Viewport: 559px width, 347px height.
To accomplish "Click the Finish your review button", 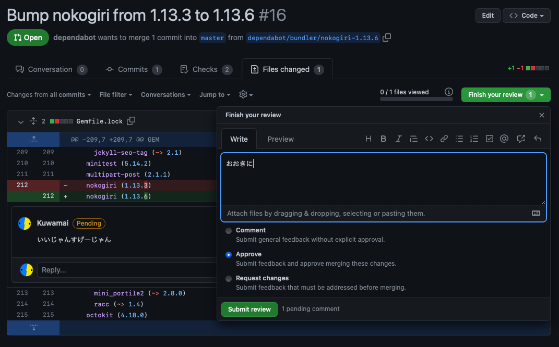I will pos(506,95).
